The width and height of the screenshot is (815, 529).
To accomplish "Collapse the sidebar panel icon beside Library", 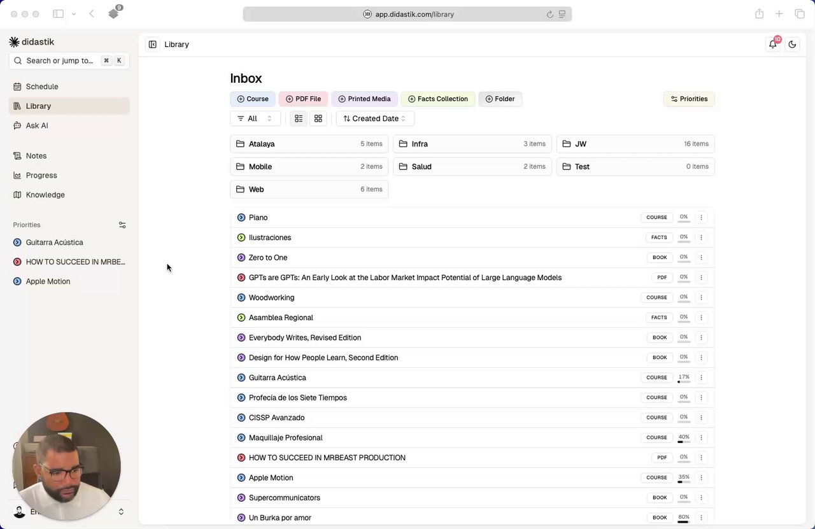I will [153, 44].
